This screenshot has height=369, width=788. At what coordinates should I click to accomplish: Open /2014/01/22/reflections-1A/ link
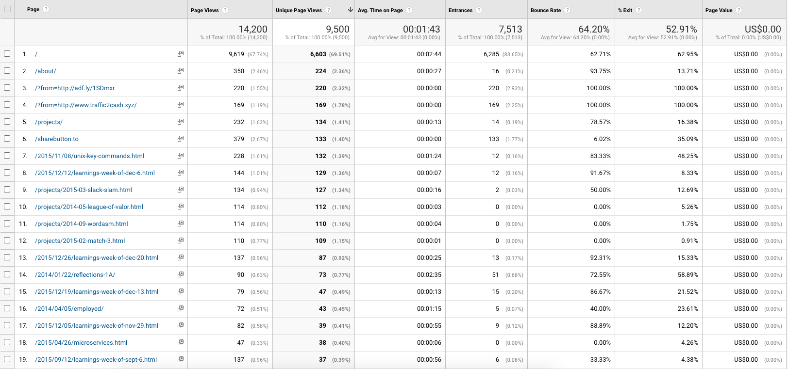point(75,275)
